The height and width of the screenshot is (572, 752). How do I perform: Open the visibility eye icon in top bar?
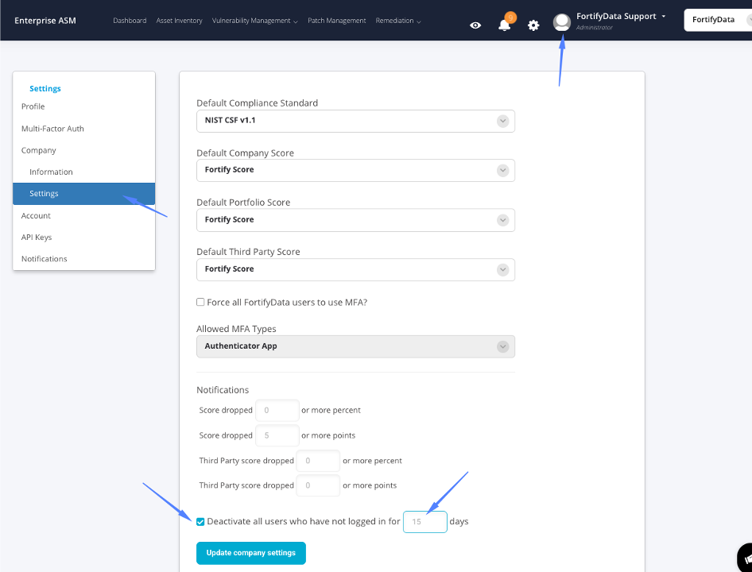coord(475,25)
